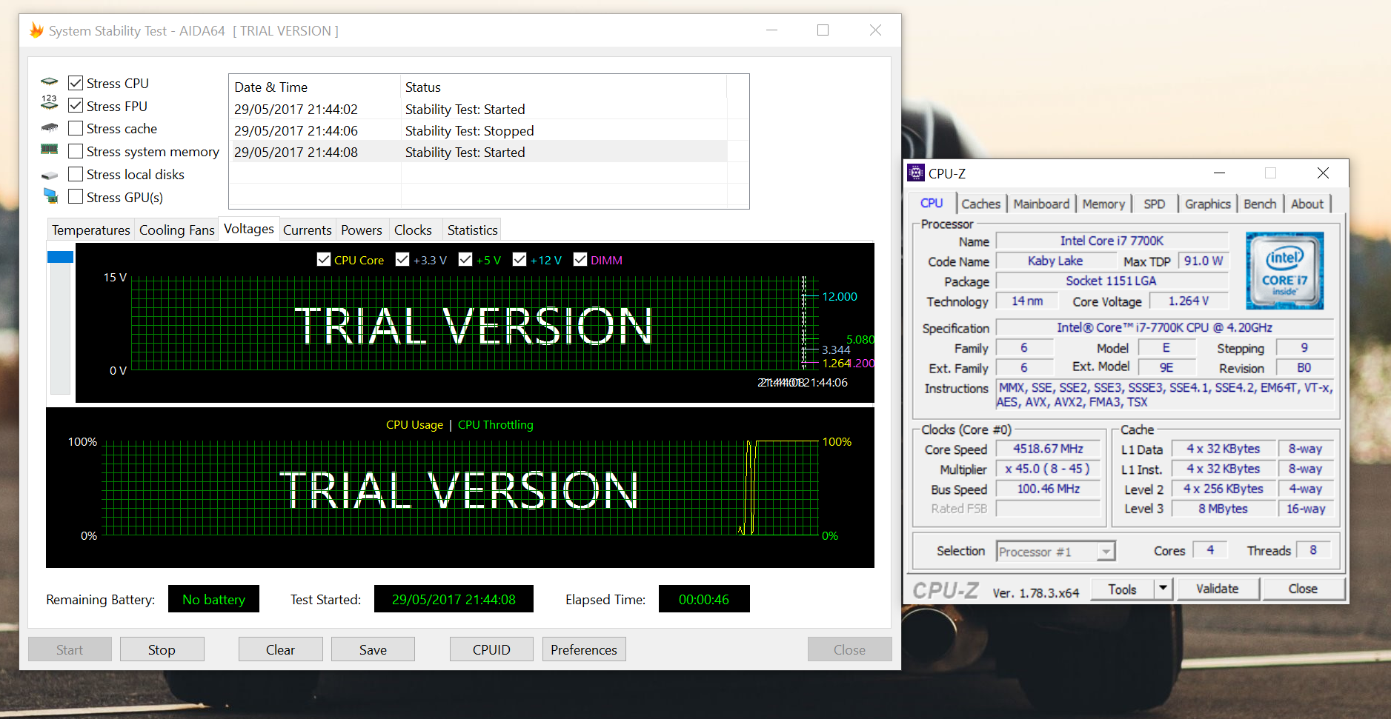Open the Statistics tab
Image resolution: width=1391 pixels, height=719 pixels.
coord(473,230)
